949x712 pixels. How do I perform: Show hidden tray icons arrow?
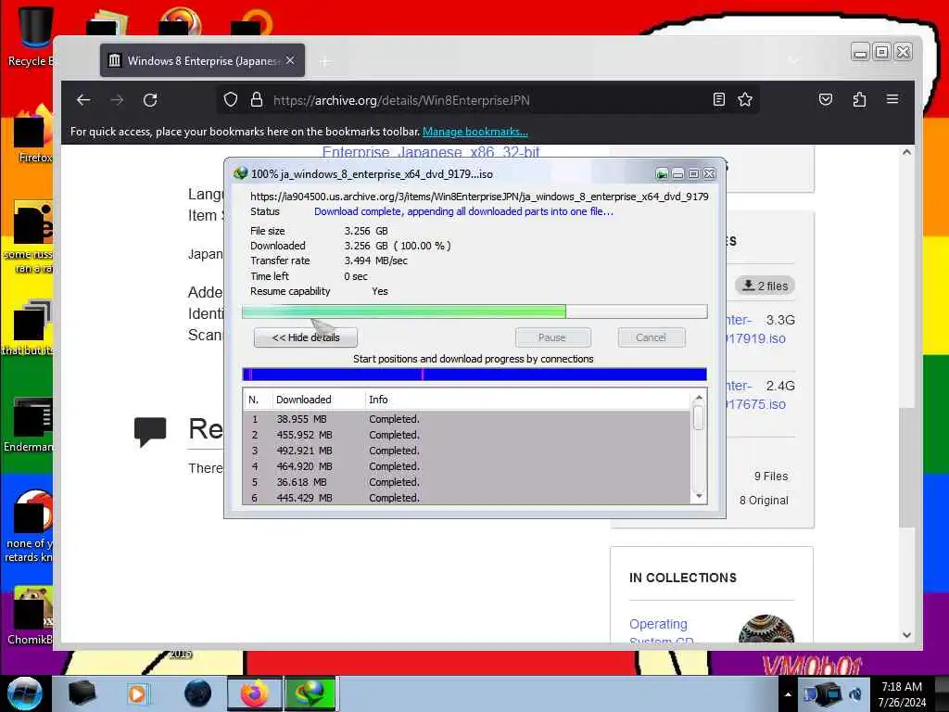click(x=788, y=694)
